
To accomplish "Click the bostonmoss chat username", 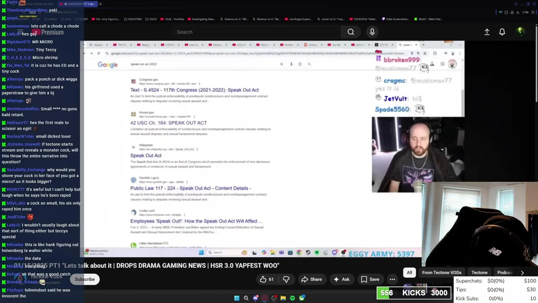I will click(x=18, y=26).
